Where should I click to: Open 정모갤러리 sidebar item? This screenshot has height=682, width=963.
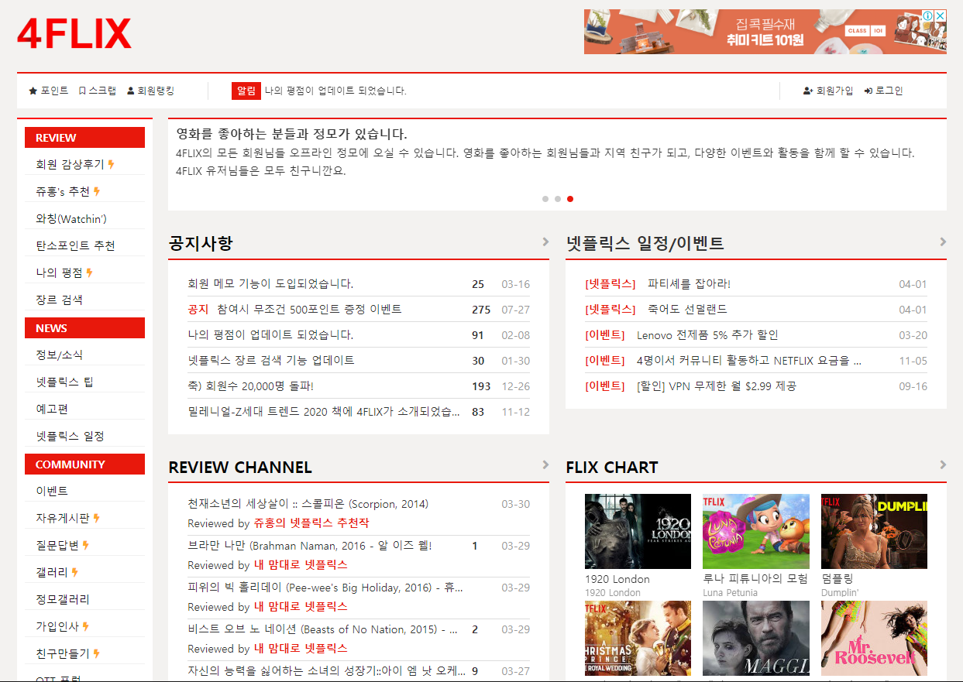pyautogui.click(x=63, y=599)
